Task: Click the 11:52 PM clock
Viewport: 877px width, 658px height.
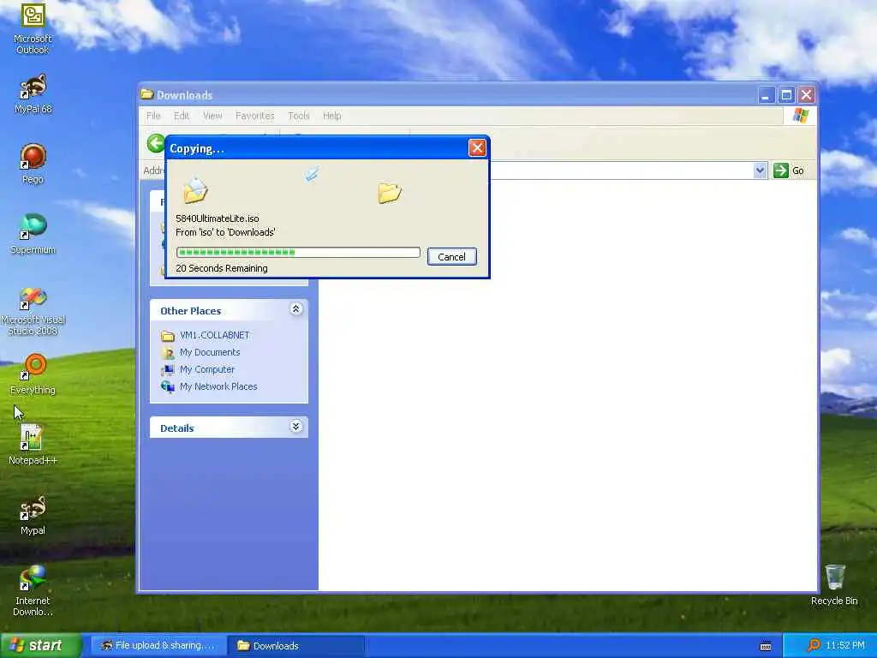Action: coord(845,646)
